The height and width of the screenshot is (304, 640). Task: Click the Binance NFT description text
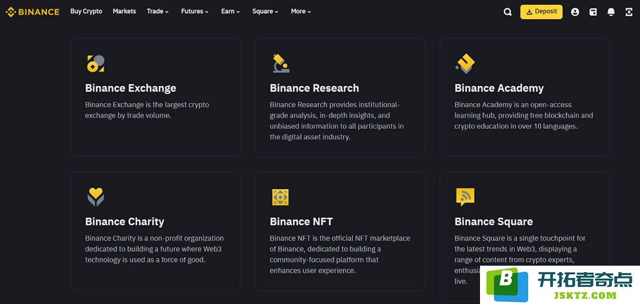pos(340,254)
